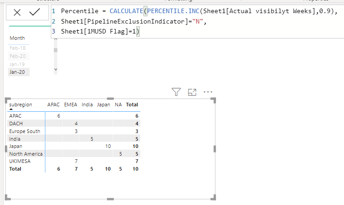Select the North America row label

[26, 154]
